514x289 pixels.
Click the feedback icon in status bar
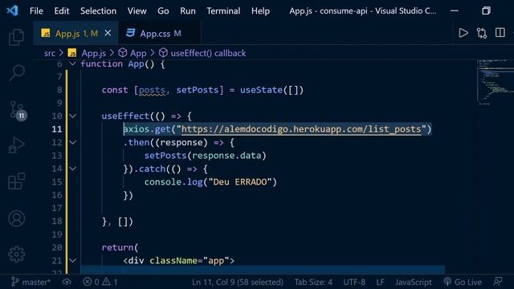(498, 282)
